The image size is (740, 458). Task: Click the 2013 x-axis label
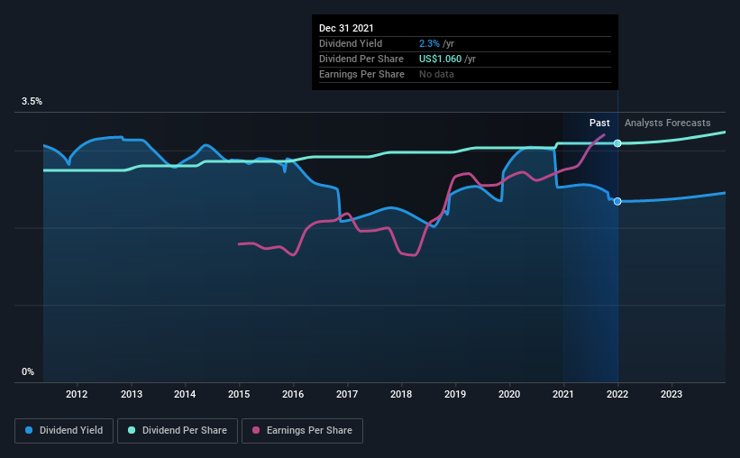[x=132, y=394]
